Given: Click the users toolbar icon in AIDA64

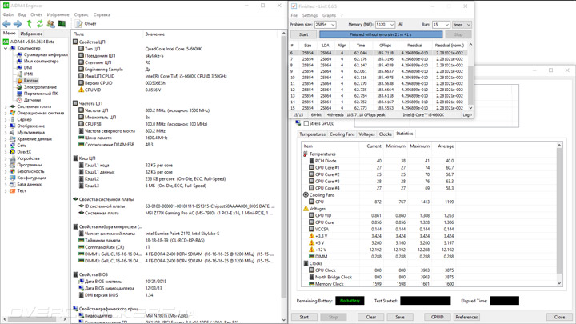Looking at the screenshot, I should tap(51, 24).
